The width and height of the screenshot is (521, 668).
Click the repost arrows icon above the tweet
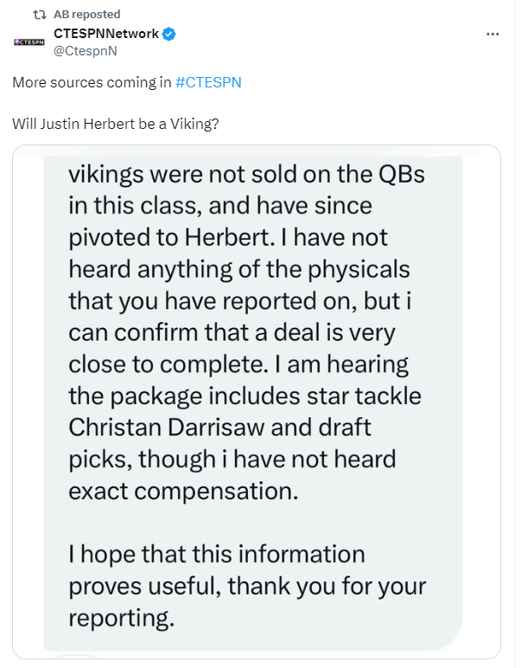(x=40, y=15)
